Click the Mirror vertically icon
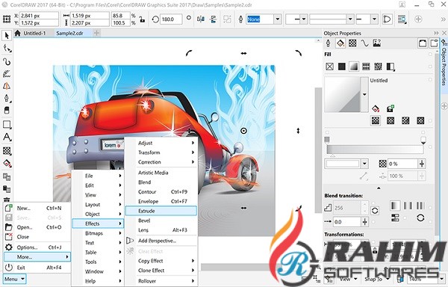The height and width of the screenshot is (287, 448). click(213, 19)
